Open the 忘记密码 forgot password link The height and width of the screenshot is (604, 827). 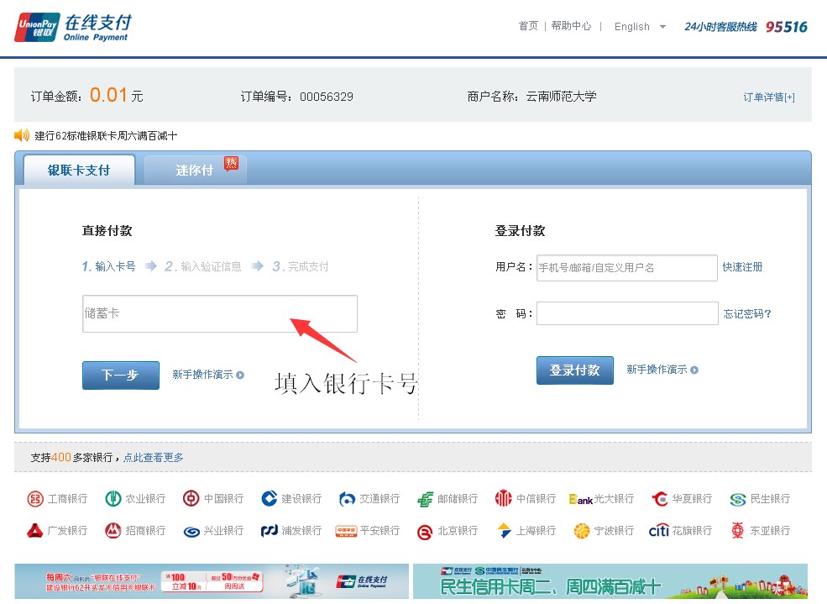coord(746,314)
